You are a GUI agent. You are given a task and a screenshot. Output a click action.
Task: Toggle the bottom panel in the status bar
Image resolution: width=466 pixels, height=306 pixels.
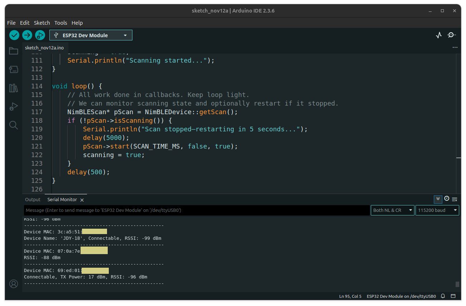coord(453,296)
